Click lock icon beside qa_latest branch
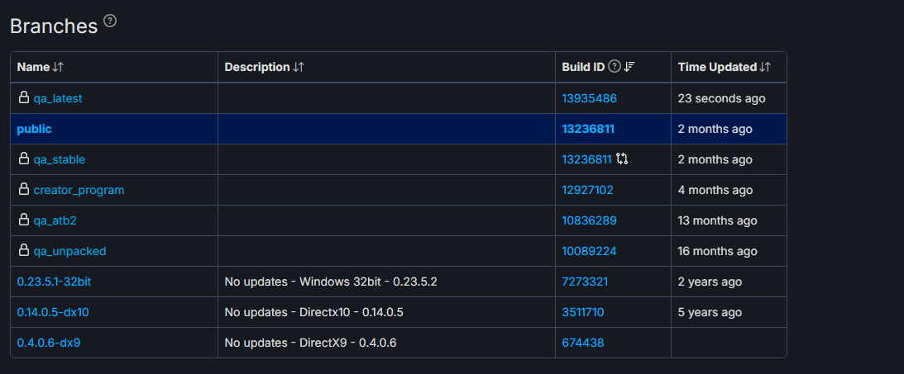The height and width of the screenshot is (374, 904). (24, 98)
